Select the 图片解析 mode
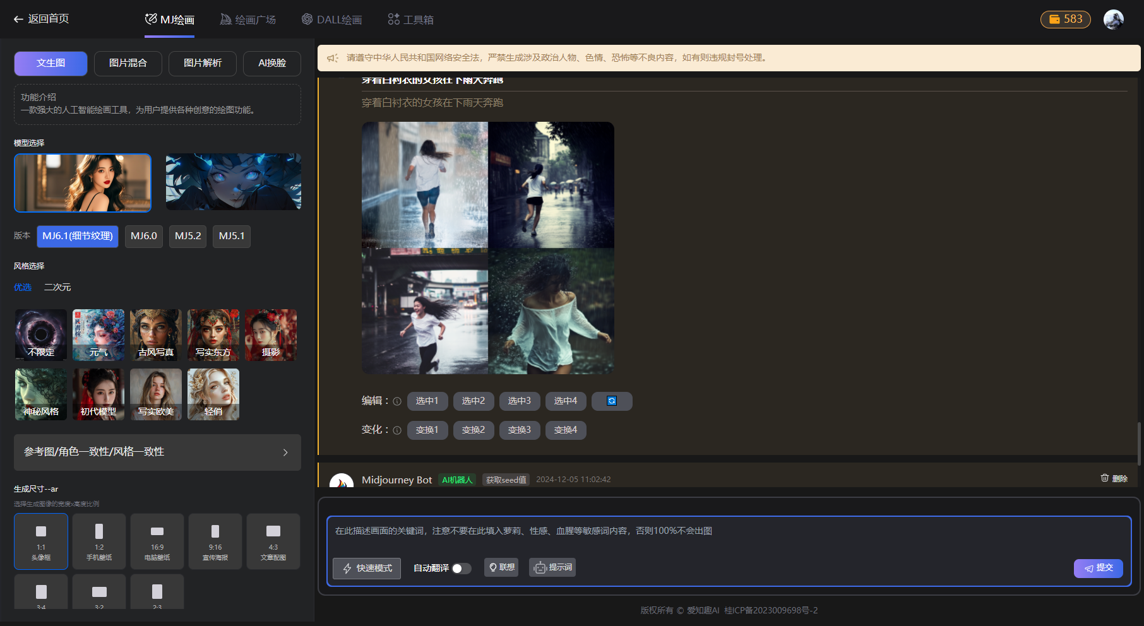This screenshot has width=1144, height=626. [x=203, y=63]
